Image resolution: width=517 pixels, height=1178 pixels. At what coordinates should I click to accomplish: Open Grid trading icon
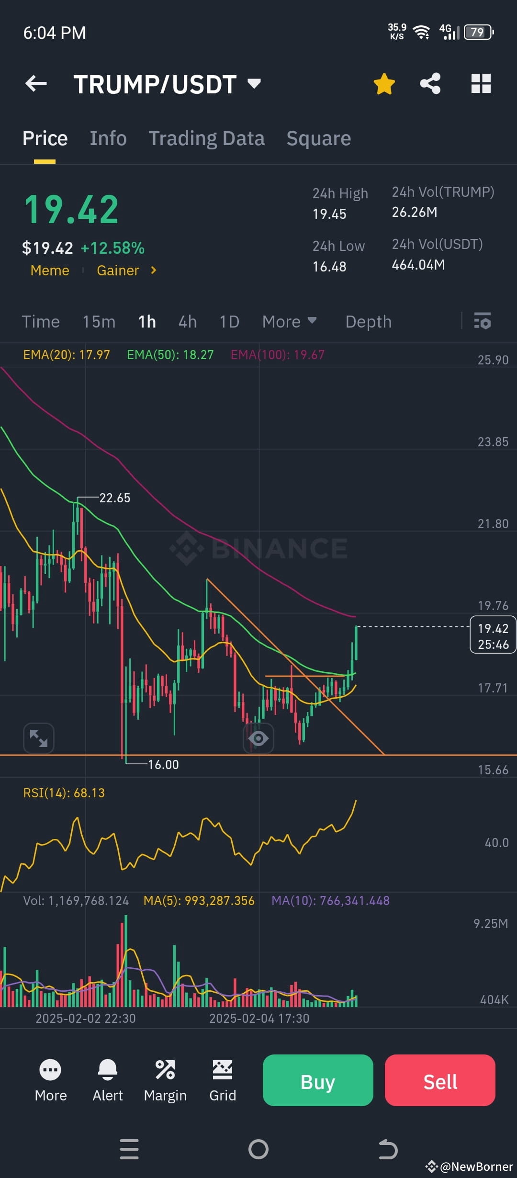click(223, 1080)
